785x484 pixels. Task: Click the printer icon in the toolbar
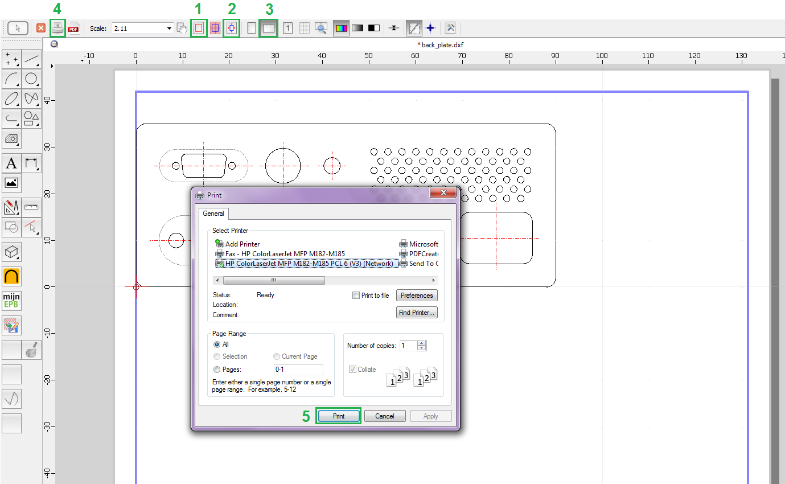click(x=57, y=28)
